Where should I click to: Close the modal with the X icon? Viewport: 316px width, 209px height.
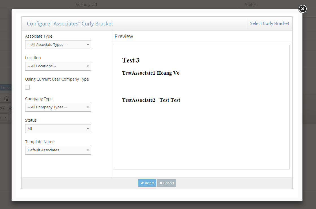coord(302,9)
